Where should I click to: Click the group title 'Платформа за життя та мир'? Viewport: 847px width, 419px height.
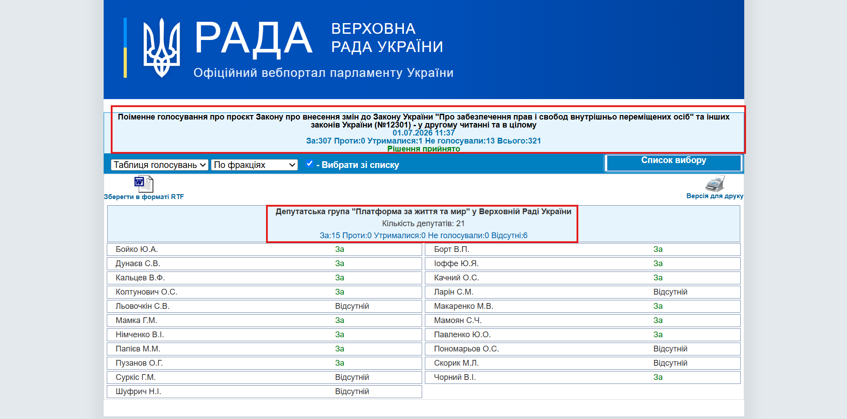[423, 211]
